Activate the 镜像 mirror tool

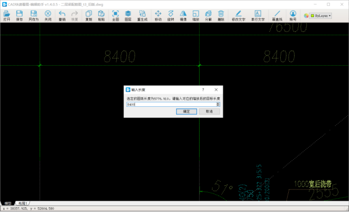point(183,15)
